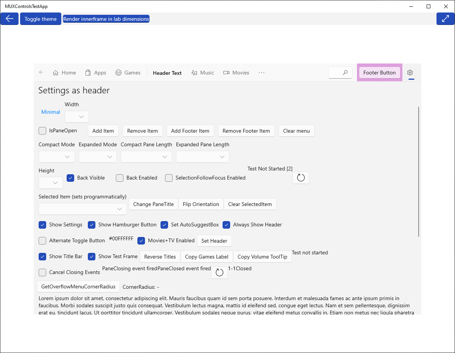Click the Change PaneTitle button
Screen dimensions: 455x353
pos(153,204)
